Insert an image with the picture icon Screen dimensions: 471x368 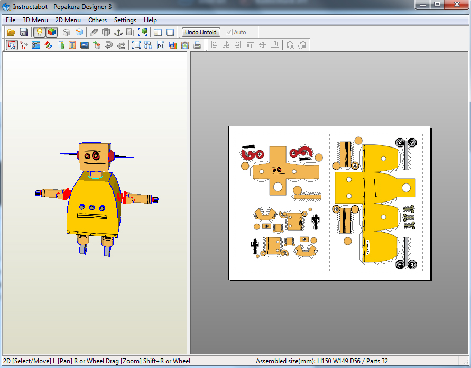[85, 45]
